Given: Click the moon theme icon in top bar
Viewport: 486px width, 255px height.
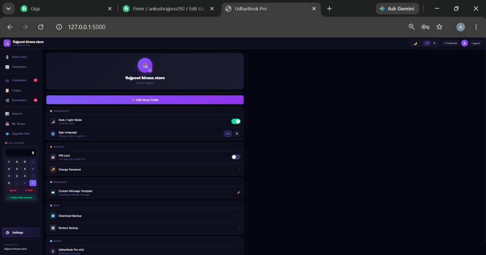Looking at the screenshot, I should point(415,43).
